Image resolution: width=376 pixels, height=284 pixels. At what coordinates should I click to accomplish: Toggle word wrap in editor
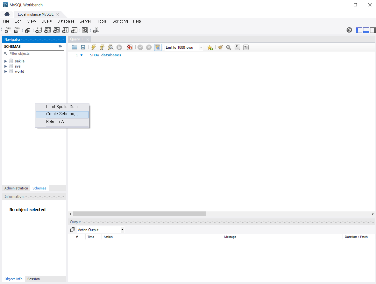[246, 47]
